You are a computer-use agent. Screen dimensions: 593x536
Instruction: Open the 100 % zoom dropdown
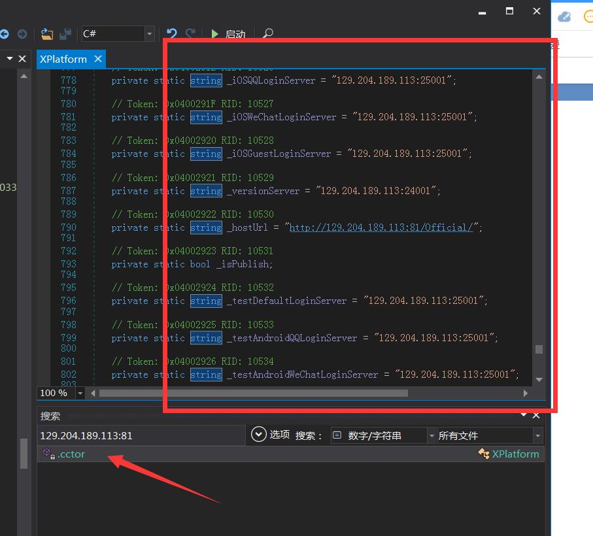point(80,394)
